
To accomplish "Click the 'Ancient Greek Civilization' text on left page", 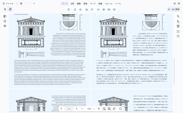I will pos(21,14).
